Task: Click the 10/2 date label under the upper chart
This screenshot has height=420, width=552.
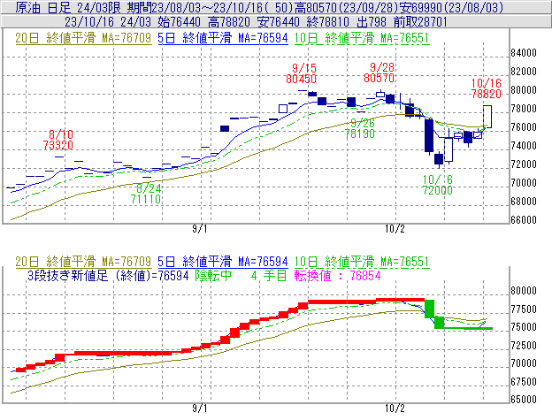Action: pyautogui.click(x=395, y=229)
